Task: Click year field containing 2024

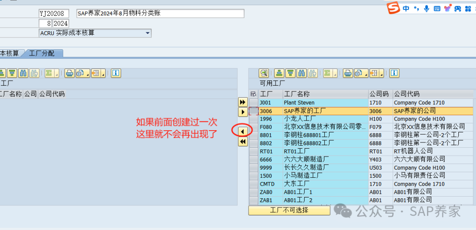Action: [x=61, y=23]
